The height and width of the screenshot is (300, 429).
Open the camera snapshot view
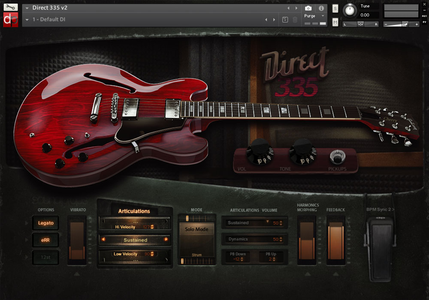(x=308, y=8)
